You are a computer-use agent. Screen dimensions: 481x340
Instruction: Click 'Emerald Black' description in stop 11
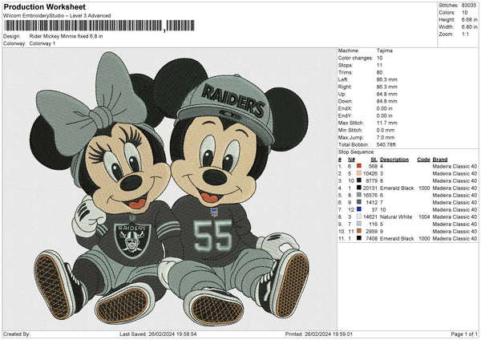coord(397,238)
